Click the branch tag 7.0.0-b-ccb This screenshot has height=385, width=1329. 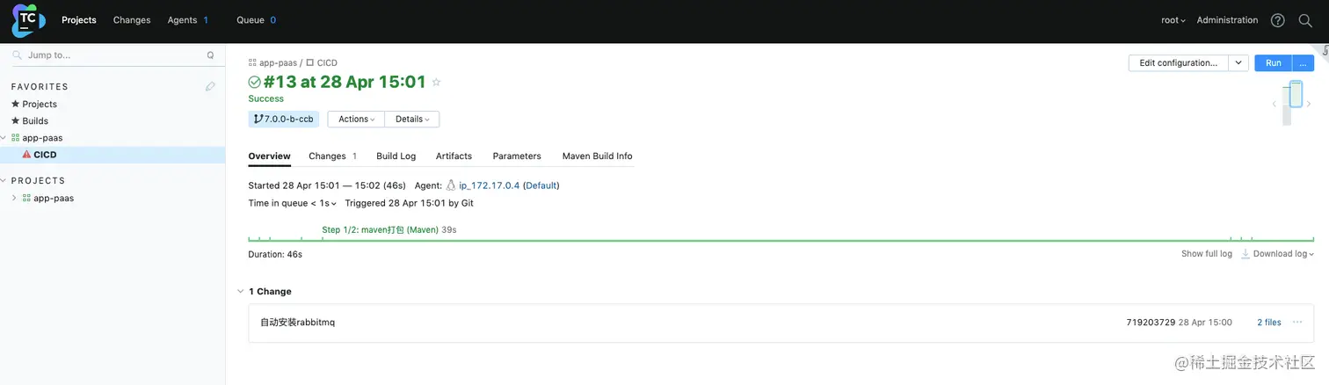(x=284, y=119)
